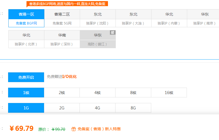The height and width of the screenshot is (140, 219).
Task: Pick the 华北 独享IP（内蒙）region
Action: coord(169,18)
